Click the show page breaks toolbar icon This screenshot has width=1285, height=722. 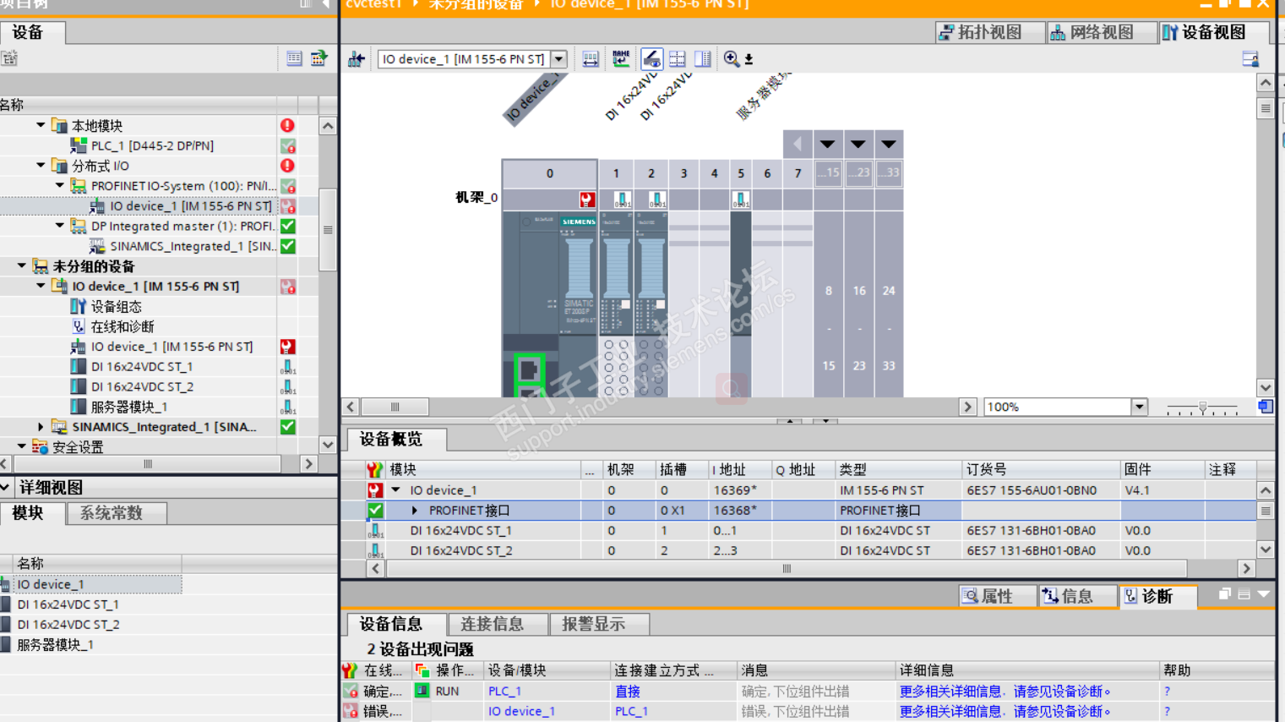coord(678,59)
